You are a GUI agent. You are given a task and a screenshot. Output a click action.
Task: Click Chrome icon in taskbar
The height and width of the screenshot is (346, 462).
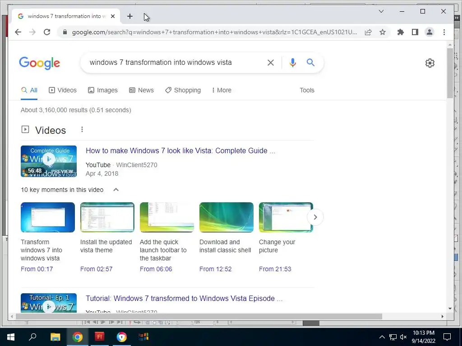coord(78,337)
